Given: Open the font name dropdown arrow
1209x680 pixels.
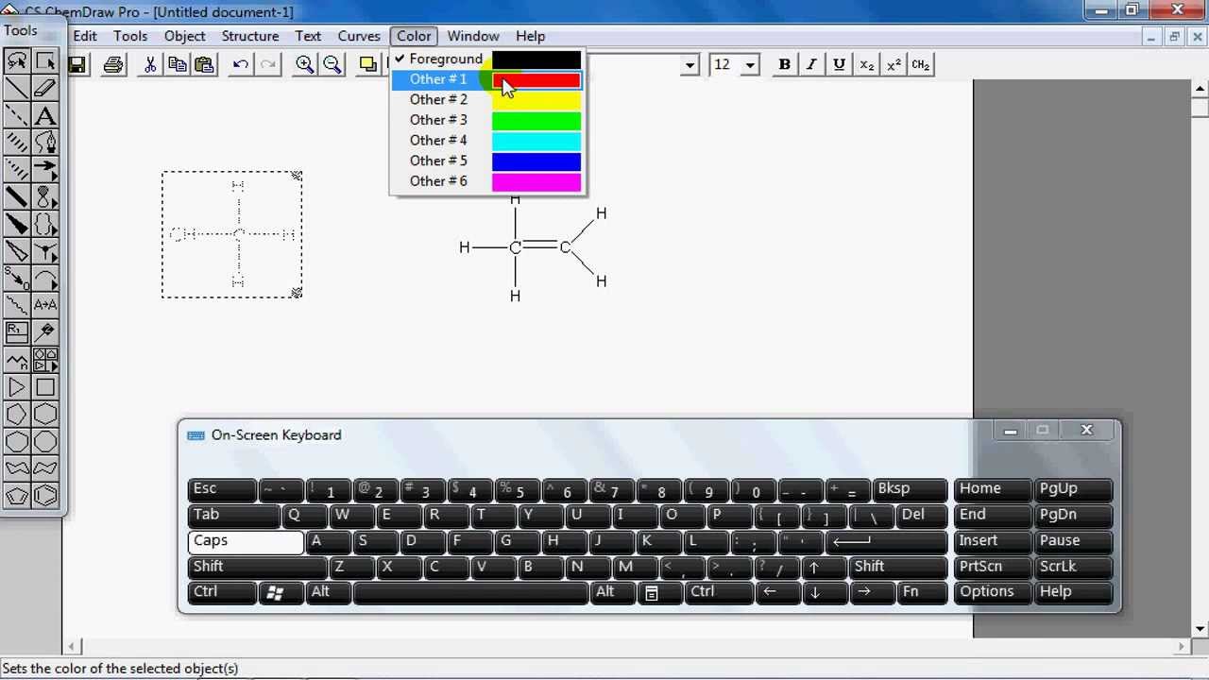Looking at the screenshot, I should click(x=690, y=65).
